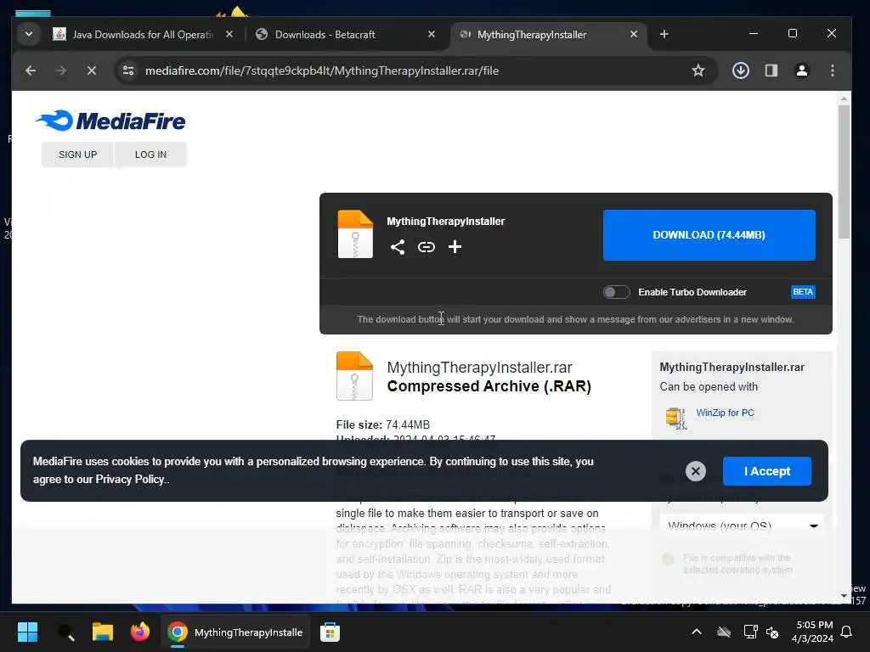Open site information icon in address bar
Viewport: 870px width, 652px height.
click(128, 70)
